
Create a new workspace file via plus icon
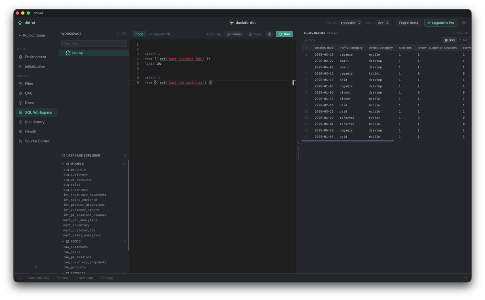[118, 34]
